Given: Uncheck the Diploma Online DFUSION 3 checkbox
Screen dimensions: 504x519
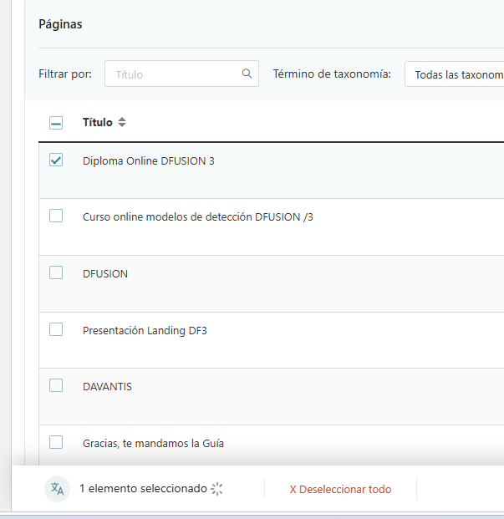Looking at the screenshot, I should pos(56,160).
